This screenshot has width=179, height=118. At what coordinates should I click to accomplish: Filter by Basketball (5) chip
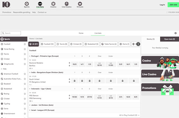click(x=92, y=44)
